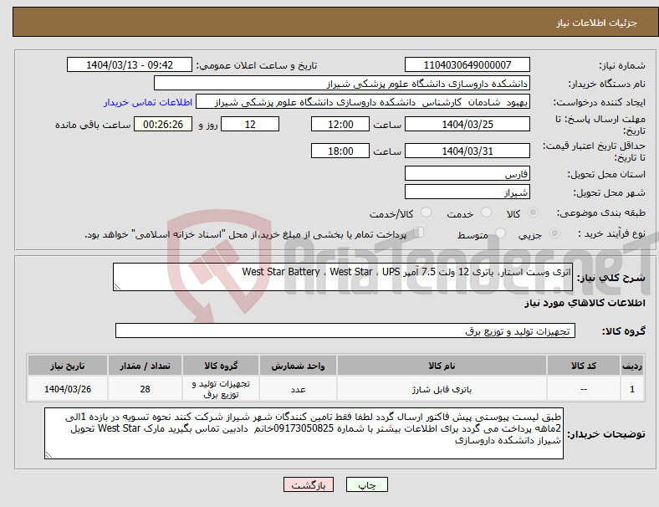This screenshot has width=659, height=507.
Task: Click the buyer notes text area
Action: [x=304, y=433]
